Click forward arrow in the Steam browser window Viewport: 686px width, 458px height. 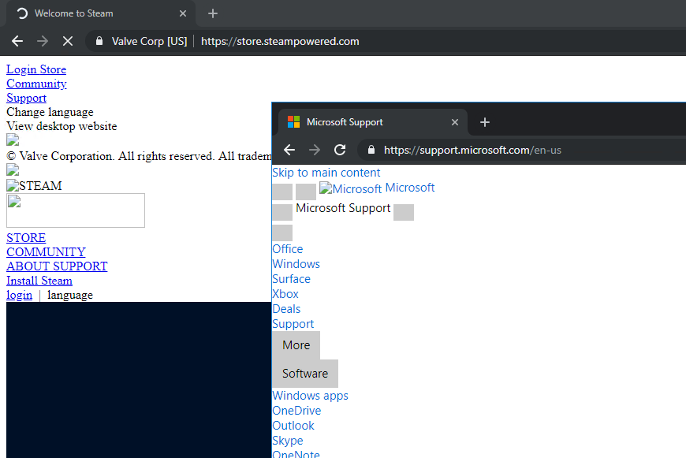tap(43, 41)
